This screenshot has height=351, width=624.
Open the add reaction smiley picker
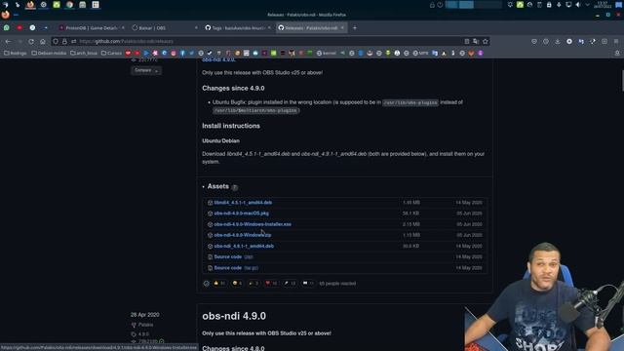click(206, 284)
